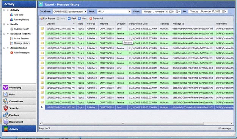
Task: Open the Active Sessions report icon
Action: click(11, 38)
